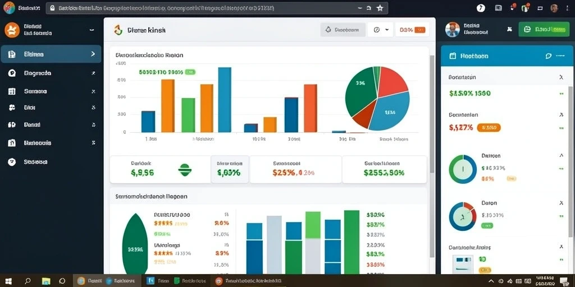Click the green button in the top-right header
Screen dimensions: 575x287
544,29
